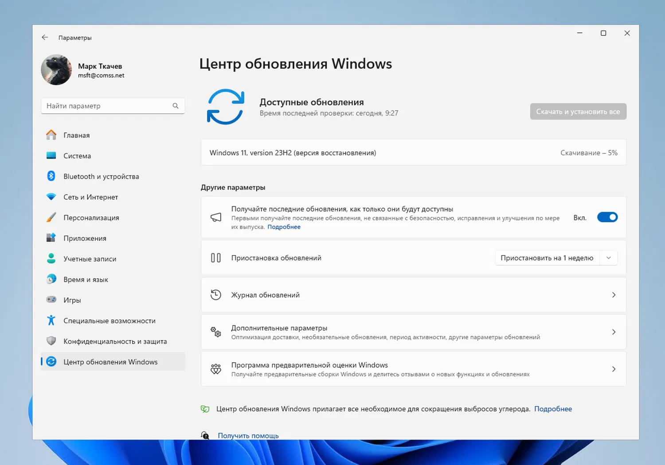Screen dimensions: 665x465
Task: Click the Доступные обновления heading
Action: (x=312, y=102)
